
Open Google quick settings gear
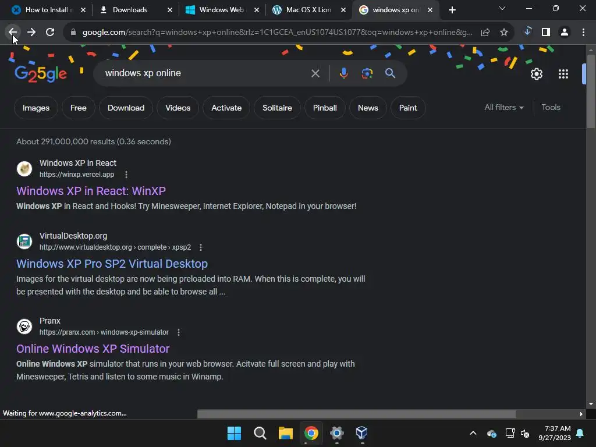coord(536,74)
